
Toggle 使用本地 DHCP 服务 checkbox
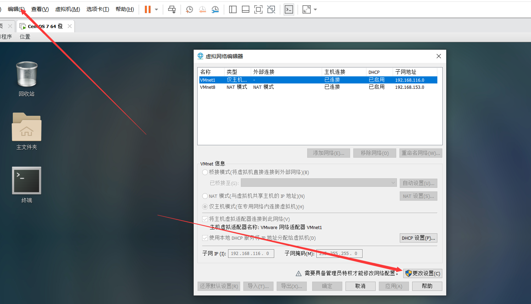point(205,238)
